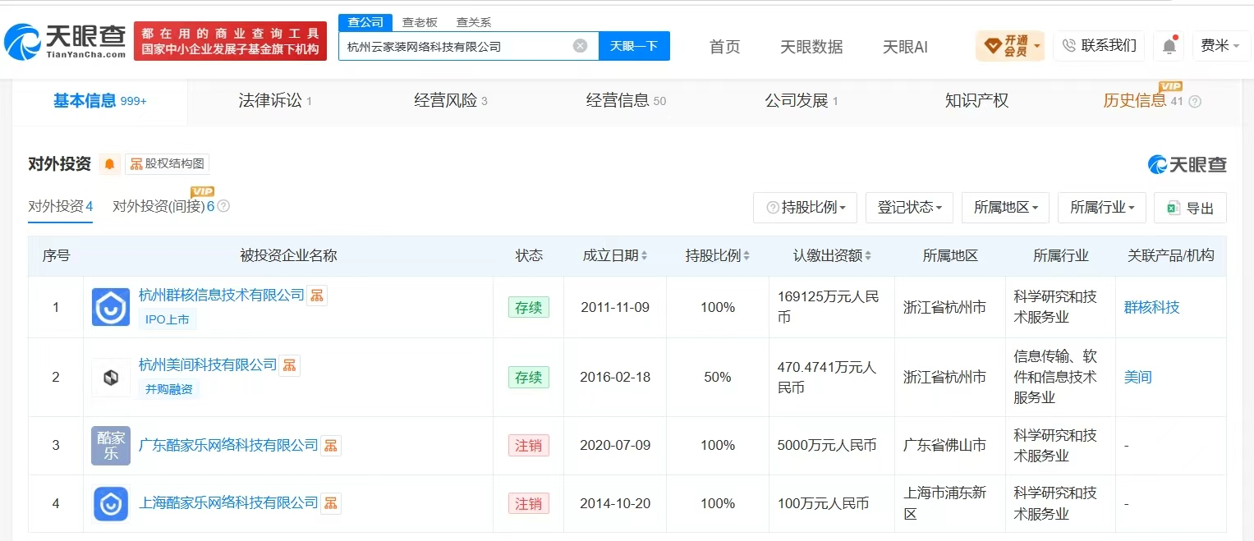Open equity structure icon next to 广东酷家乐网络科技有限公司

331,446
